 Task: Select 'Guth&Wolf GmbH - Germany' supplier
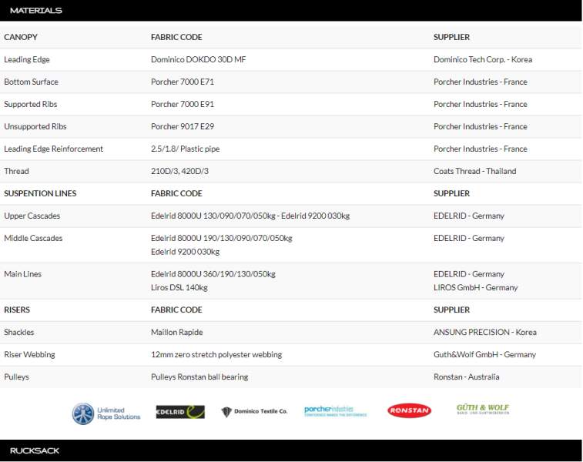[484, 354]
